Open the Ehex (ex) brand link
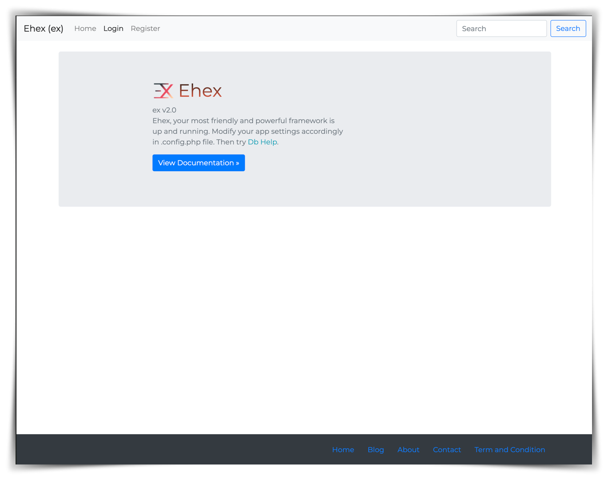 pyautogui.click(x=44, y=28)
